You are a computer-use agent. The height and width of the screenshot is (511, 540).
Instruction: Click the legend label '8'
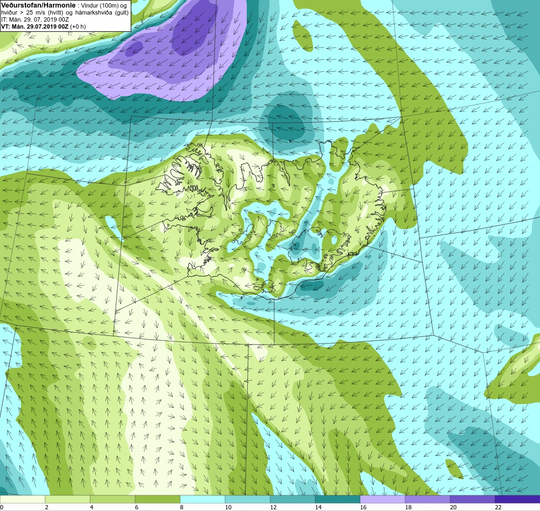[x=182, y=507]
